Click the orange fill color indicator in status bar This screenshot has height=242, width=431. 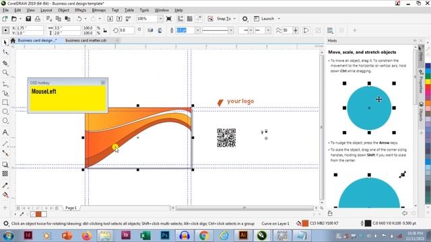click(x=305, y=224)
